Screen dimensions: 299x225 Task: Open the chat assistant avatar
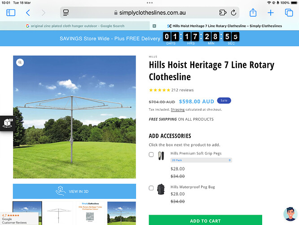290,214
